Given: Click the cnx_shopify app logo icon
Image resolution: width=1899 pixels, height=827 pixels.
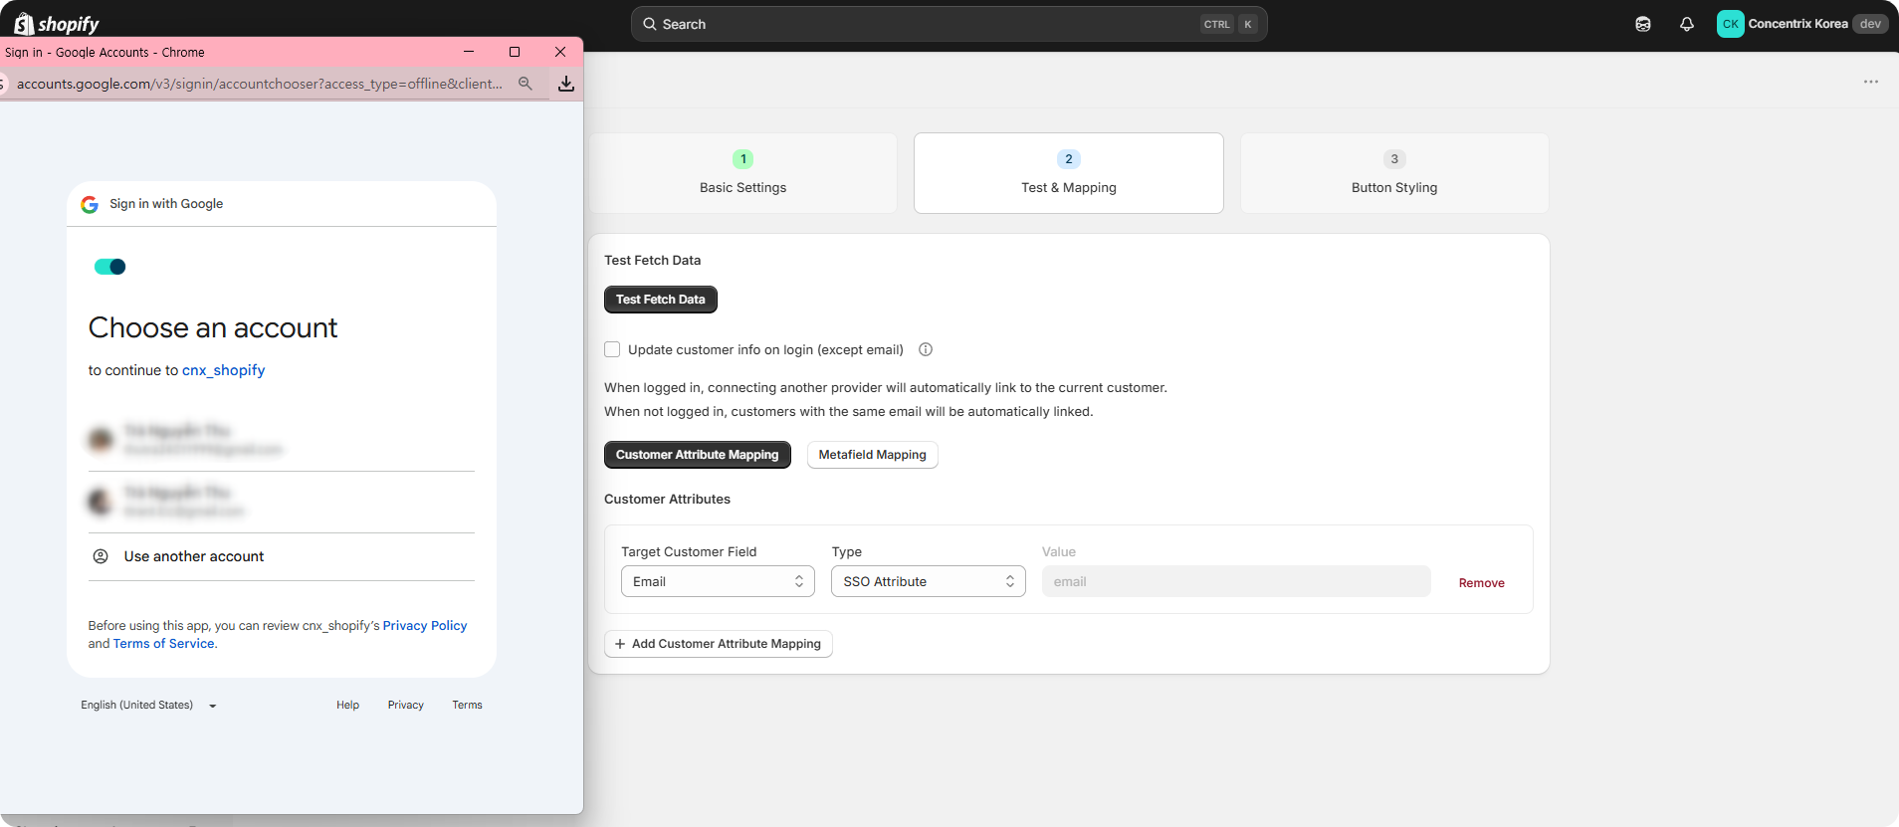Looking at the screenshot, I should pos(109,267).
